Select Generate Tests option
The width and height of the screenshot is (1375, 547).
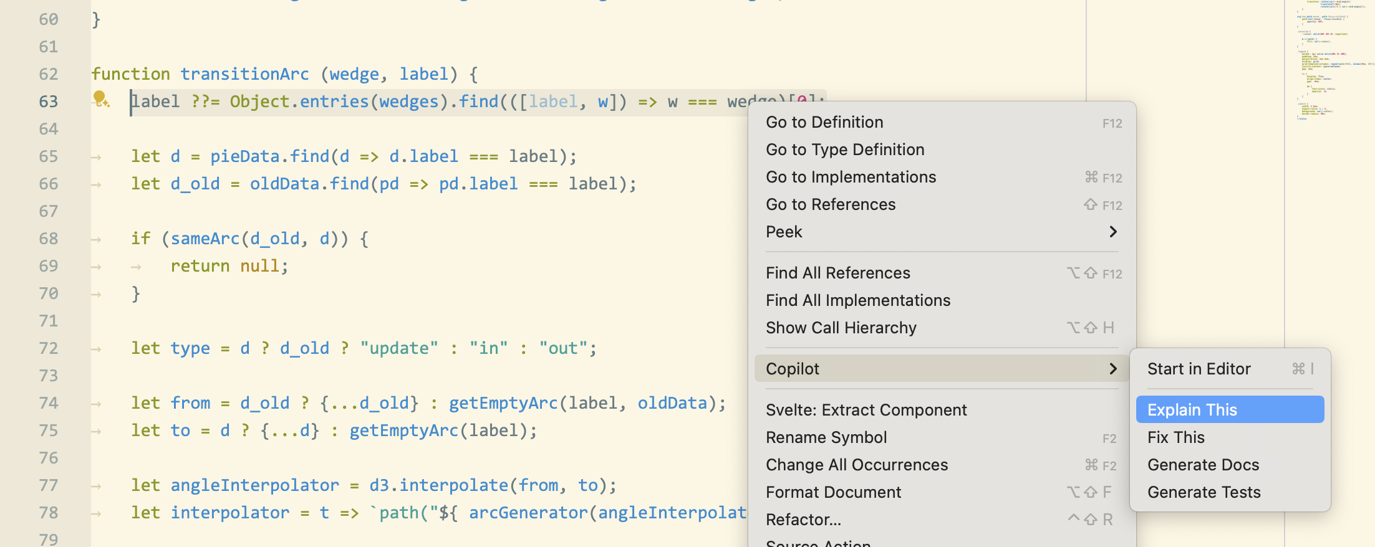tap(1204, 492)
